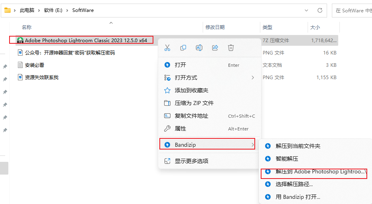The image size is (372, 204).
Task: Click the 16 KB size cell
Action: 330,53
